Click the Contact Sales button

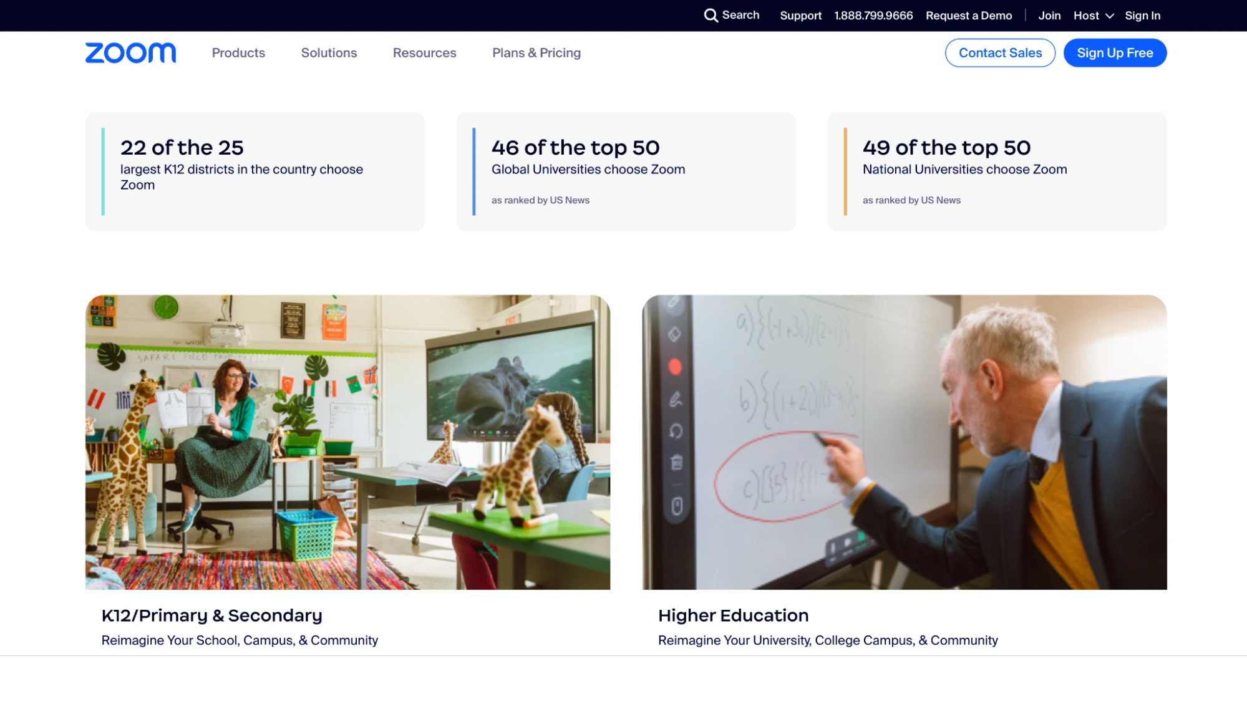point(1000,53)
